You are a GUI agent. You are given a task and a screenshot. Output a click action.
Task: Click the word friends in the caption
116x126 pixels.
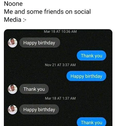(x=54, y=12)
